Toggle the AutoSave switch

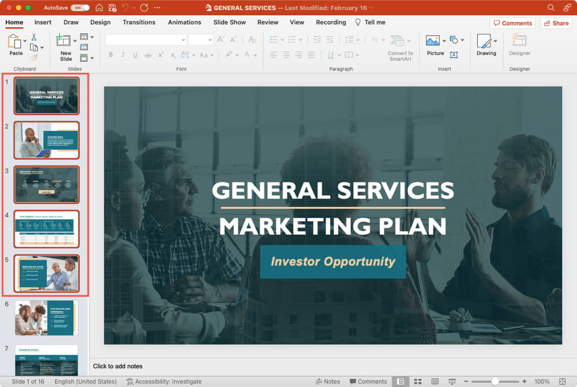(x=80, y=8)
